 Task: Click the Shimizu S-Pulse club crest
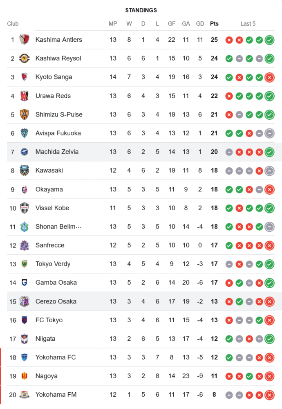click(x=25, y=115)
